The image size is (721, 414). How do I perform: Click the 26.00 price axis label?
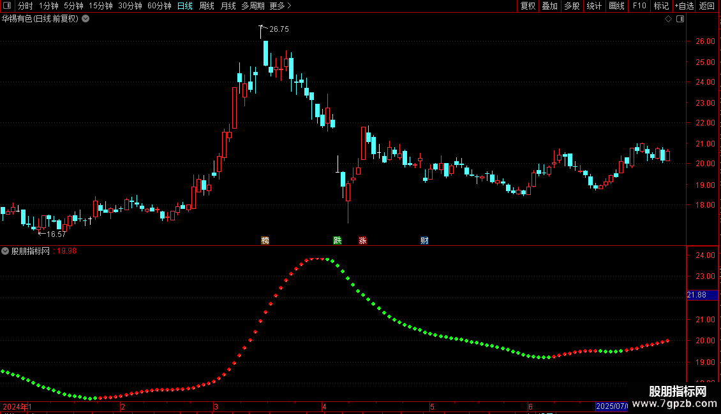click(x=705, y=41)
